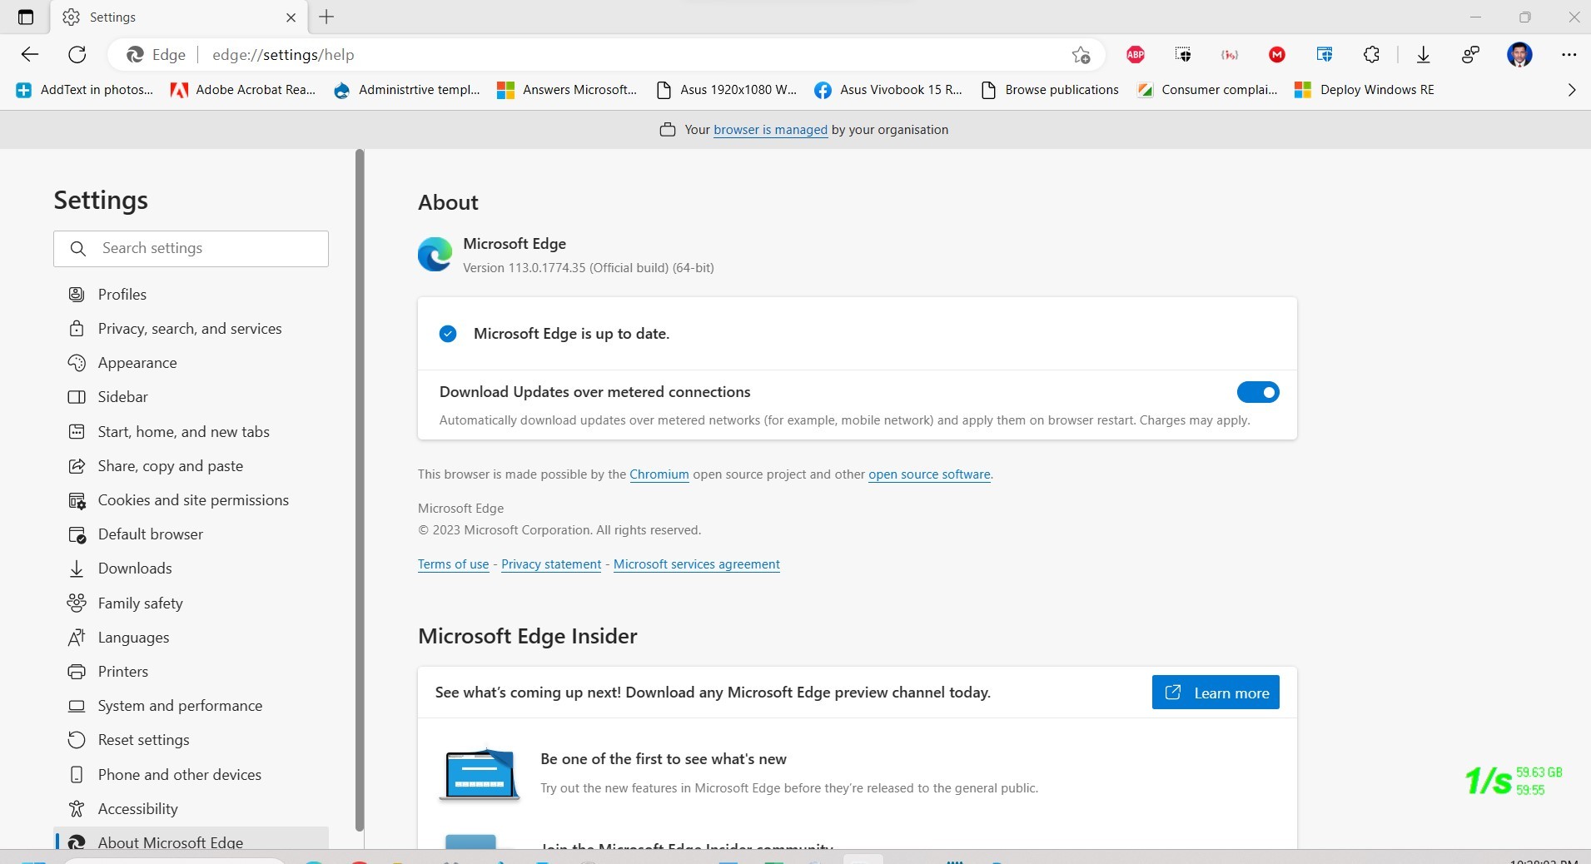This screenshot has height=864, width=1591.
Task: Open the Extensions puzzle-piece menu
Action: point(1371,55)
